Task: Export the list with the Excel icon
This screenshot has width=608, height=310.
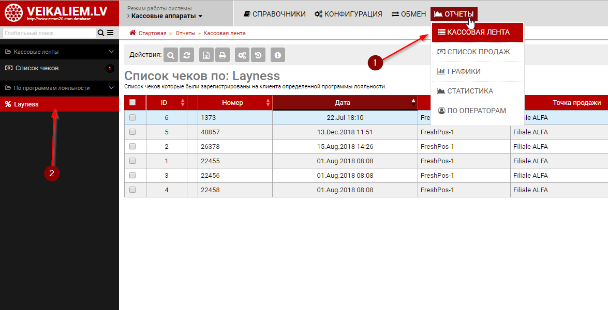Action: click(206, 55)
